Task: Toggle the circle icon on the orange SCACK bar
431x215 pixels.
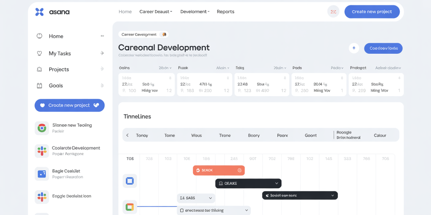Action: pos(239,170)
